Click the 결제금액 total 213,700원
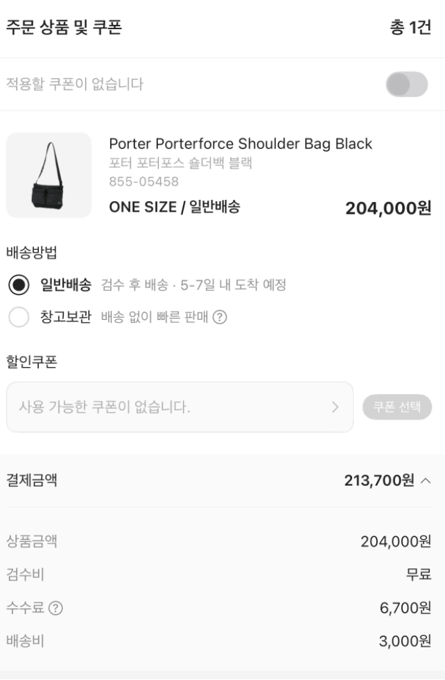Image resolution: width=445 pixels, height=680 pixels. tap(379, 480)
